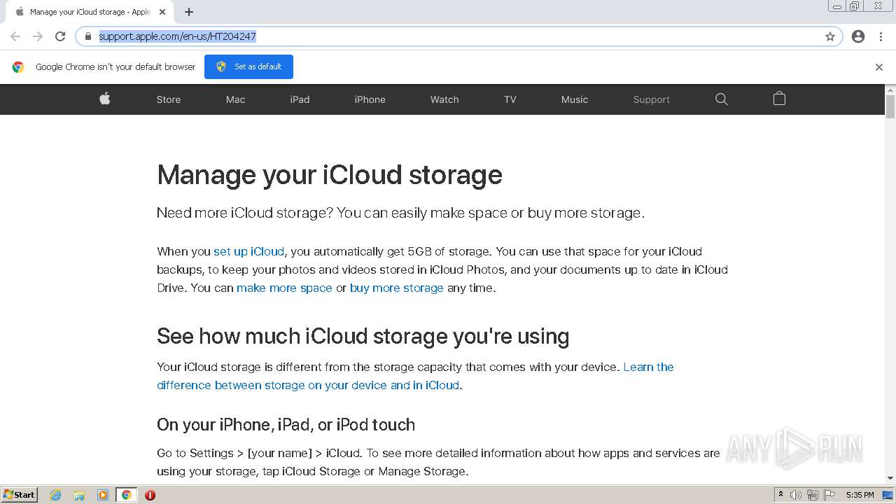Screen dimensions: 896x504
Task: Open the Watch menu item
Action: point(444,99)
